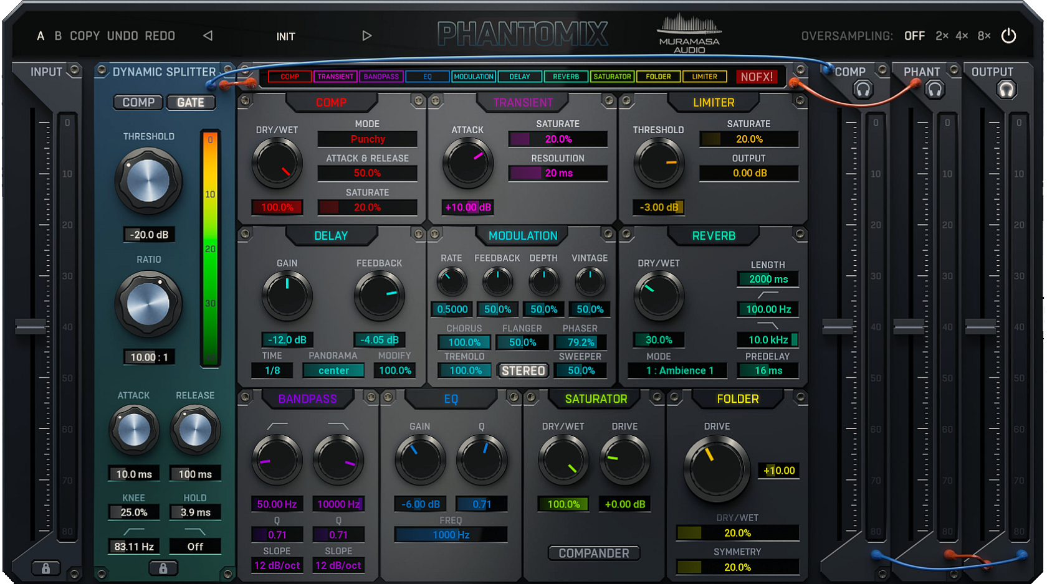
Task: Click the NOFX! button
Action: pos(757,77)
